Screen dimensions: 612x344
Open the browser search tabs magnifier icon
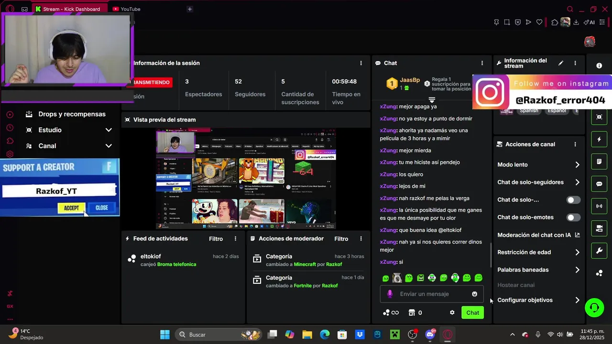click(570, 9)
